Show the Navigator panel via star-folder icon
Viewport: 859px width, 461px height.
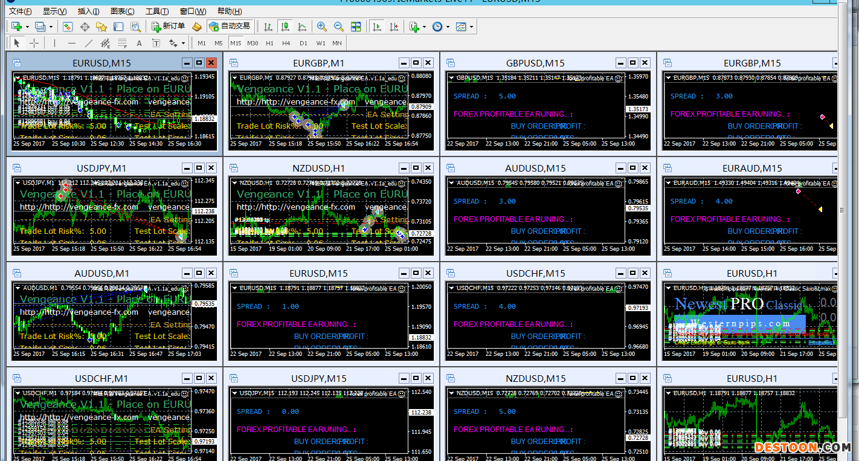[101, 27]
